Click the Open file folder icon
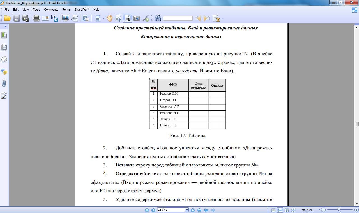 click(x=7, y=18)
